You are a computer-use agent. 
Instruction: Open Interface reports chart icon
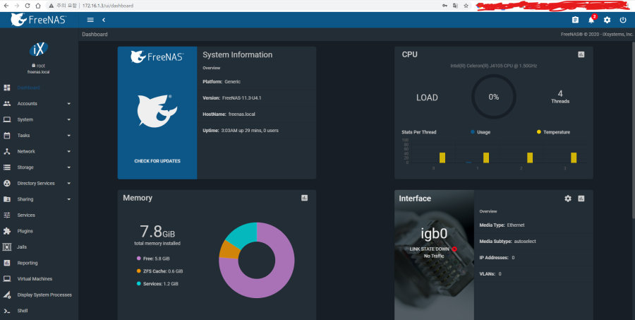tap(581, 198)
